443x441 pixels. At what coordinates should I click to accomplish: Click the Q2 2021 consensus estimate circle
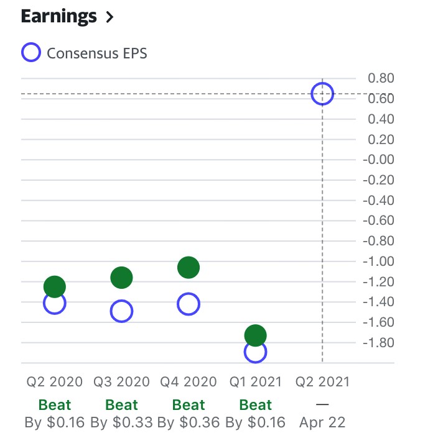click(x=322, y=94)
